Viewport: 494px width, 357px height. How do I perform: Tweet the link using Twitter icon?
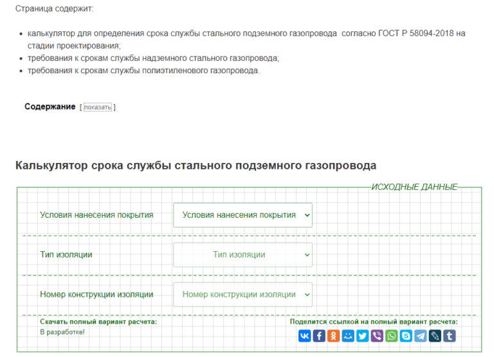point(363,336)
